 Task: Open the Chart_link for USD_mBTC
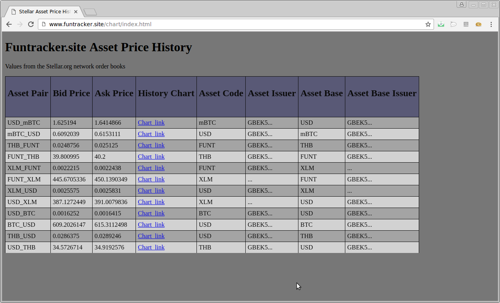click(151, 123)
